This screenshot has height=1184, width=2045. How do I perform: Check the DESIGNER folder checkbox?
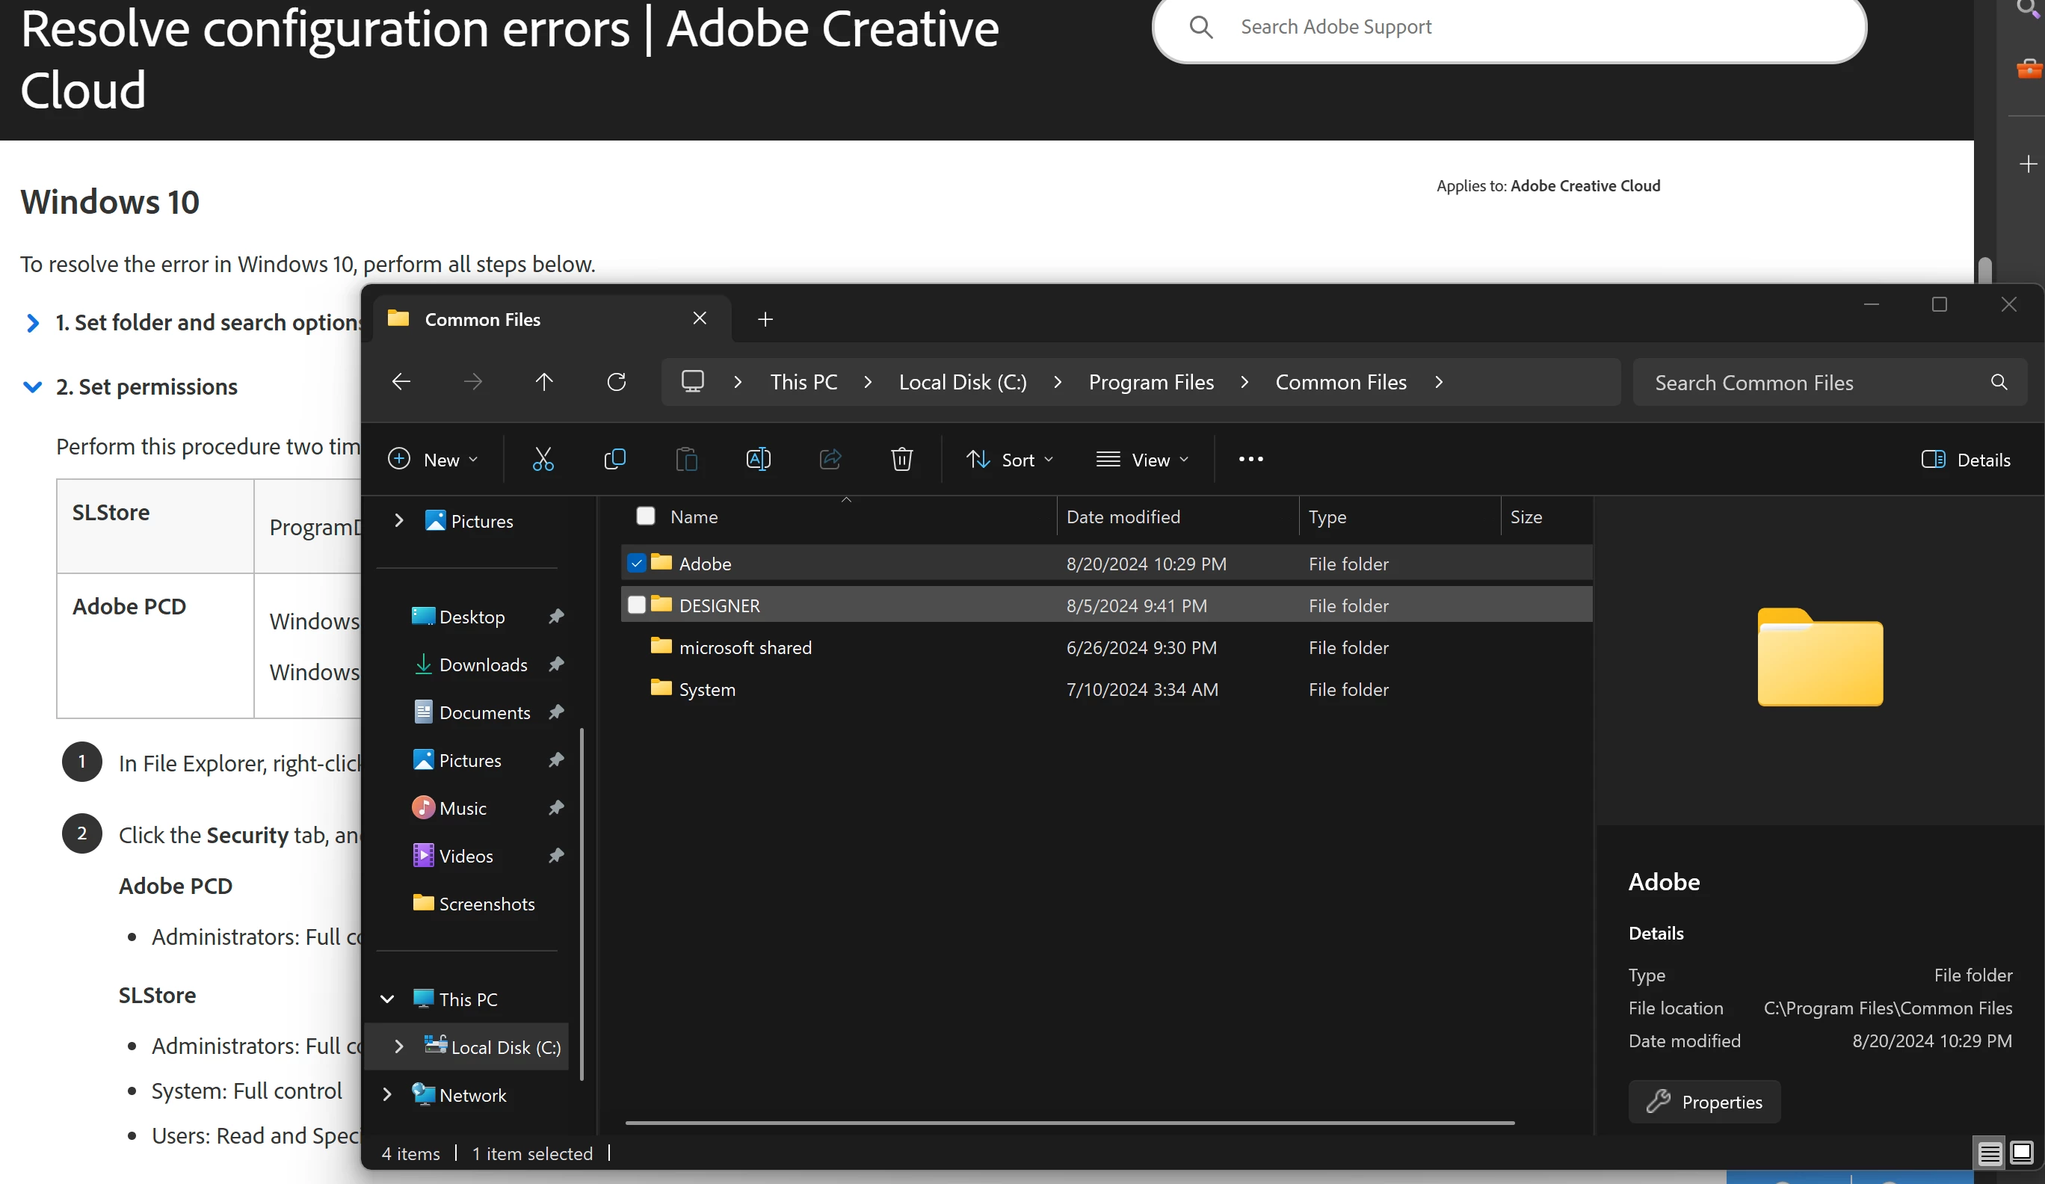click(636, 605)
